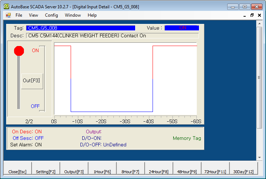The width and height of the screenshot is (266, 179).
Task: Open the Window menu
Action: (73, 15)
